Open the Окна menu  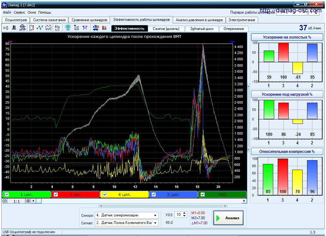(x=32, y=12)
